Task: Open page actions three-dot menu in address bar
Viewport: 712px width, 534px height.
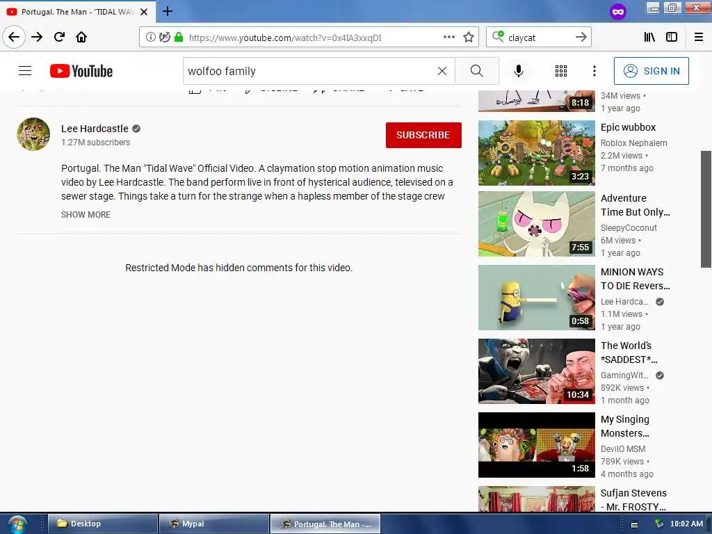Action: pos(448,38)
